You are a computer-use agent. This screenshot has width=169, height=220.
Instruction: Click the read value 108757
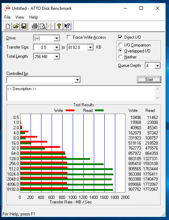tap(151, 138)
